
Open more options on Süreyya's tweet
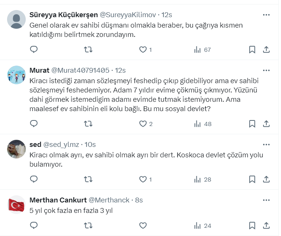[x=266, y=15]
